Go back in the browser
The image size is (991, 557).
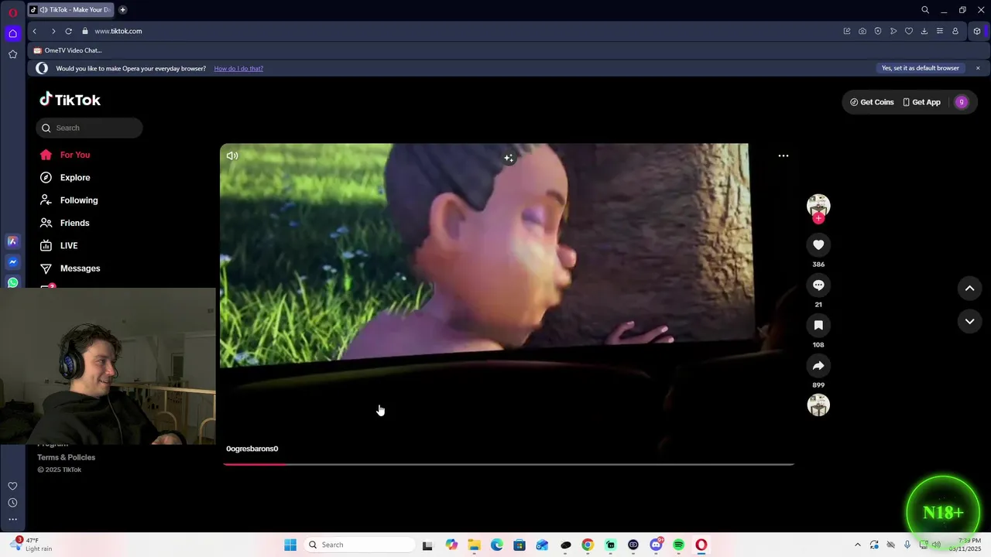(x=34, y=31)
